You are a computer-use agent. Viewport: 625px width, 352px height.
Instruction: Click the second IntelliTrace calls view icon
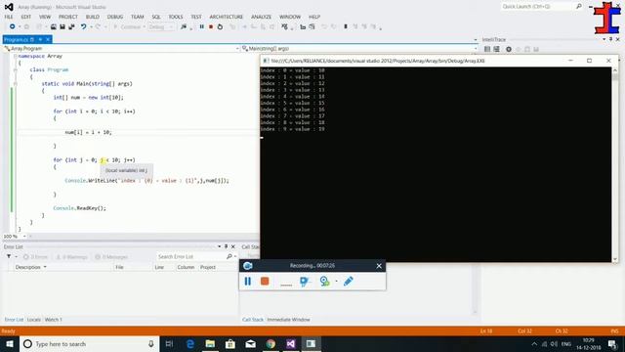[496, 49]
